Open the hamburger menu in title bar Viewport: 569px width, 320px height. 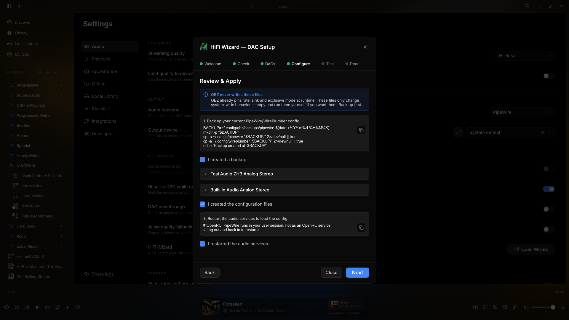(x=527, y=6)
